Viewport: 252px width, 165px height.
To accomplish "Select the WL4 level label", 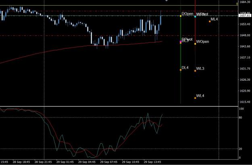I will 200,96.
